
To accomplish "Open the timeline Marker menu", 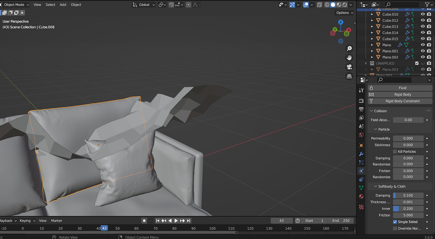I will pos(57,221).
